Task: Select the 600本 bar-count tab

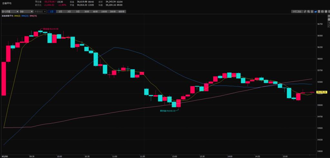Action: coord(121,12)
